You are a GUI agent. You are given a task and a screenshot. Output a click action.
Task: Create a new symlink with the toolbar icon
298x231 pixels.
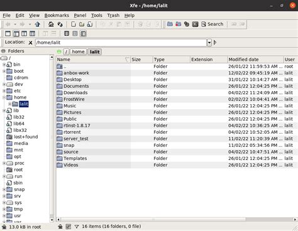[90, 24]
